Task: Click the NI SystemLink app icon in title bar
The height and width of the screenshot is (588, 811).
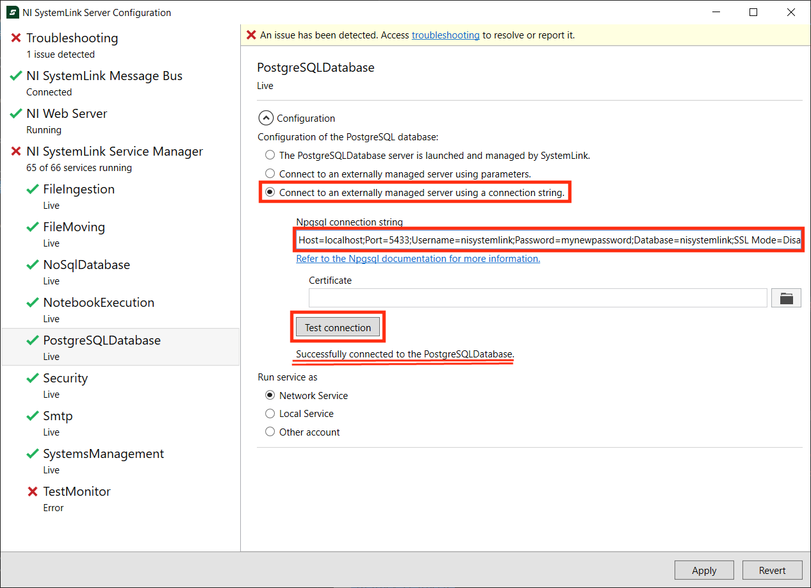Action: 12,12
